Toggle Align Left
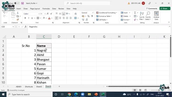Image resolution: width=172 pixels, height=97 pixels. point(56,18)
